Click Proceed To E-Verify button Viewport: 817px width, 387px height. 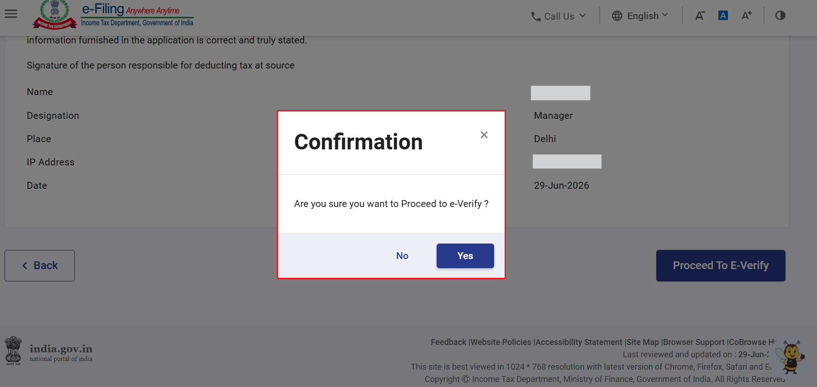721,265
